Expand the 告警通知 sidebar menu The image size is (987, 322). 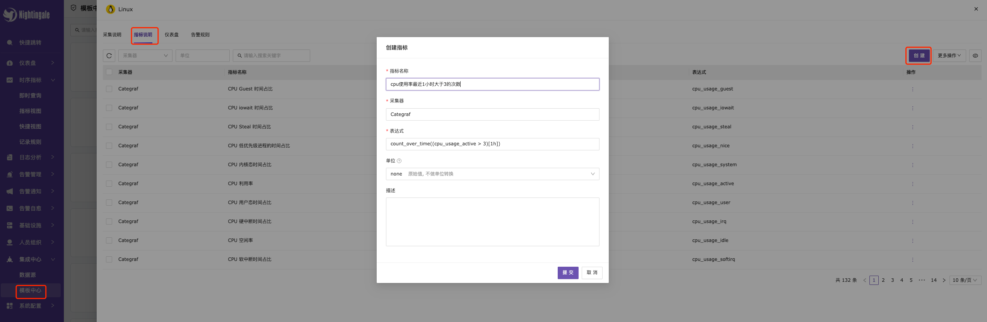click(53, 191)
